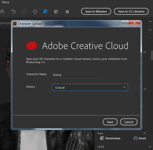Select the wireframe cube view icon
The height and width of the screenshot is (150, 153).
(35, 11)
